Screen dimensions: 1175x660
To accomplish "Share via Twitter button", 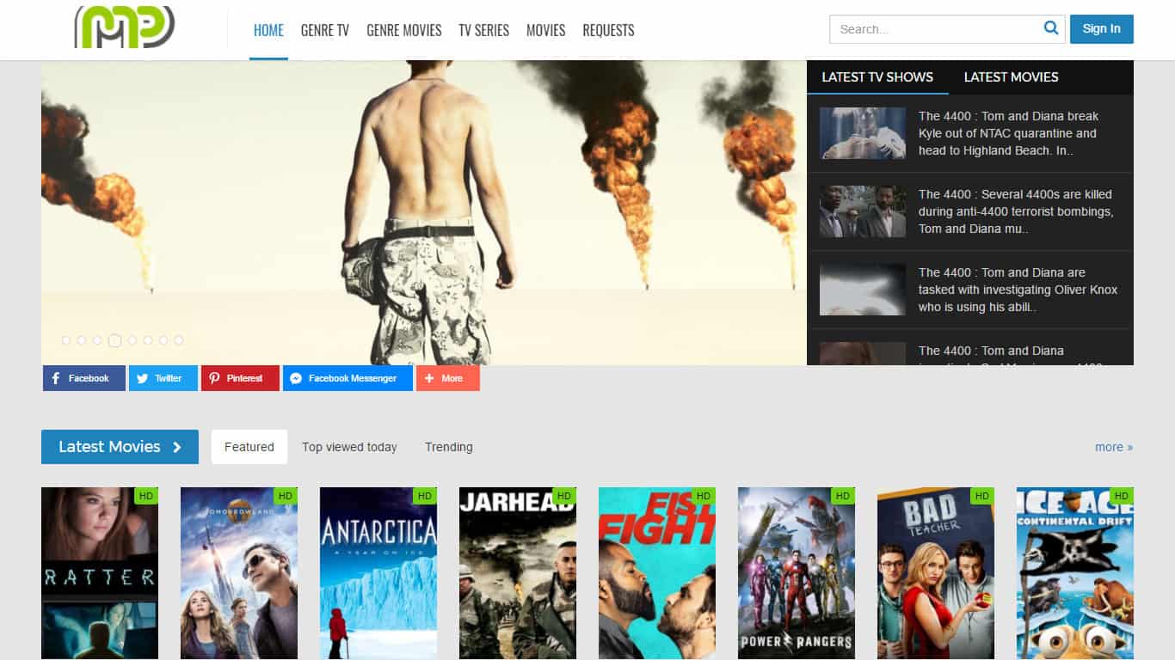I will tap(163, 378).
